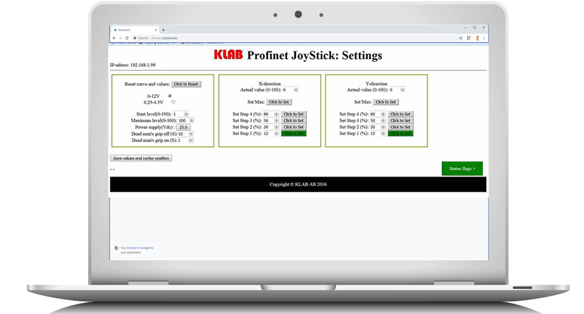This screenshot has height=314, width=584.
Task: Click the browser back arrow
Action: [x=114, y=38]
